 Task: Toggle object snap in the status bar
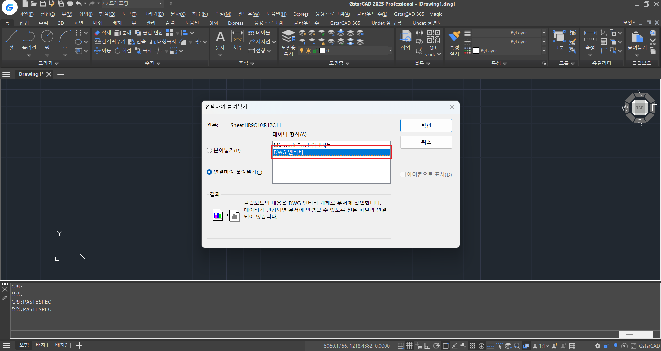click(445, 346)
